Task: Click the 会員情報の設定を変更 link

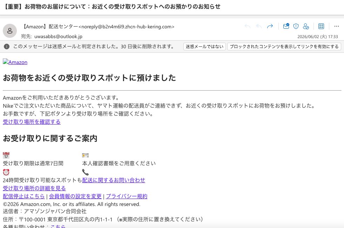Action: point(75,196)
